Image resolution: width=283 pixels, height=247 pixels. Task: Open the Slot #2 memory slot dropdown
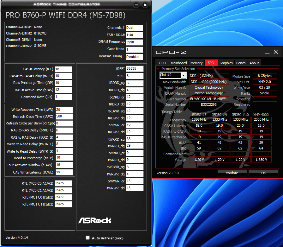(x=183, y=75)
